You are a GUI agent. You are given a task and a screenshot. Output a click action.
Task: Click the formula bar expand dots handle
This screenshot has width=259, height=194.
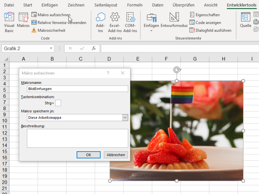[x=59, y=48]
